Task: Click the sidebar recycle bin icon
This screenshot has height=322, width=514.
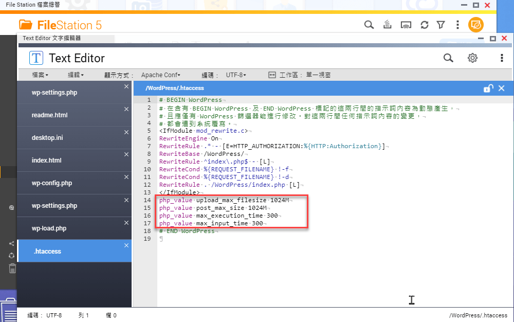Action: [12, 269]
